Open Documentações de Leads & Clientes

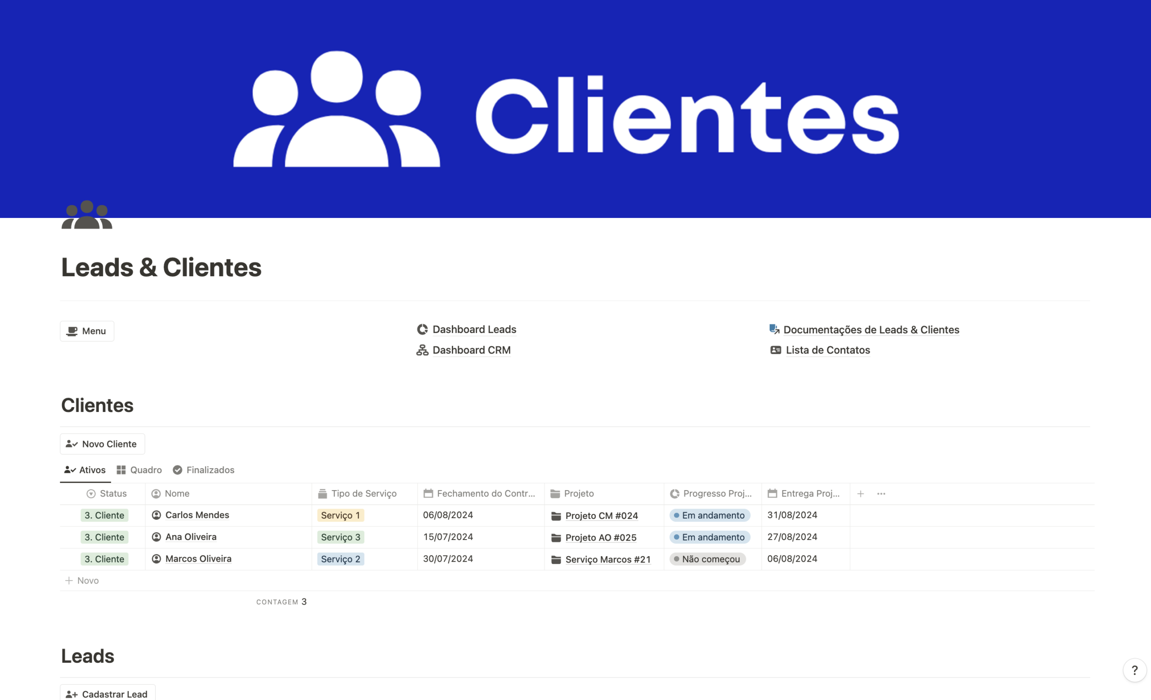(871, 330)
